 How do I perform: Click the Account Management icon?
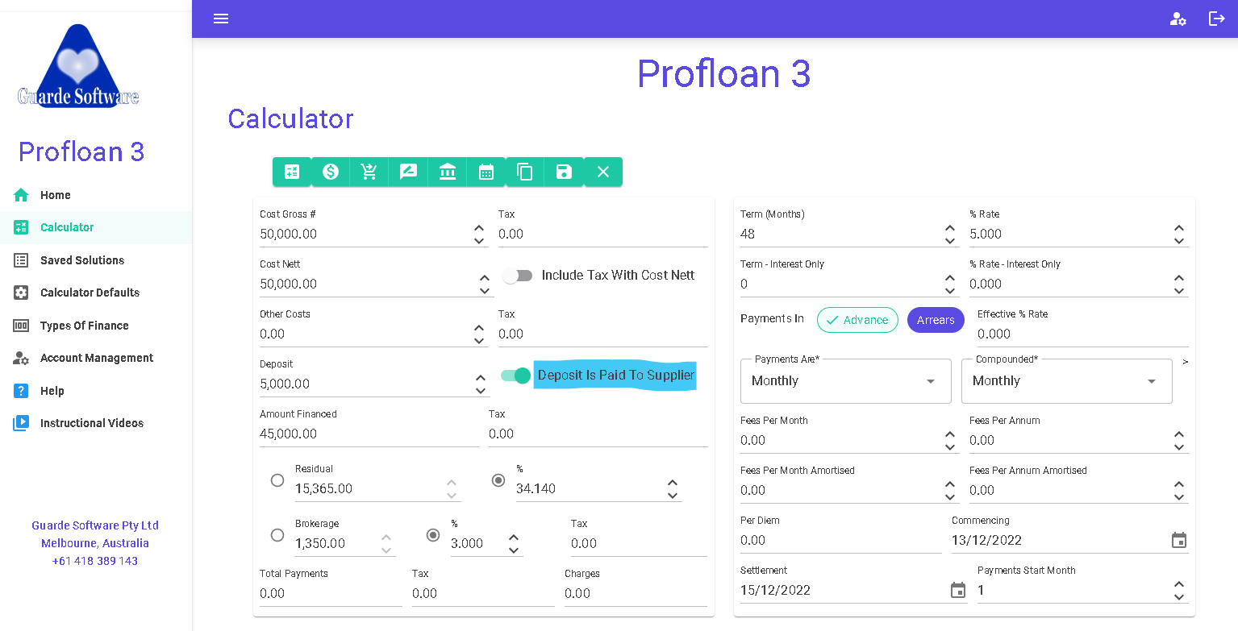click(21, 358)
